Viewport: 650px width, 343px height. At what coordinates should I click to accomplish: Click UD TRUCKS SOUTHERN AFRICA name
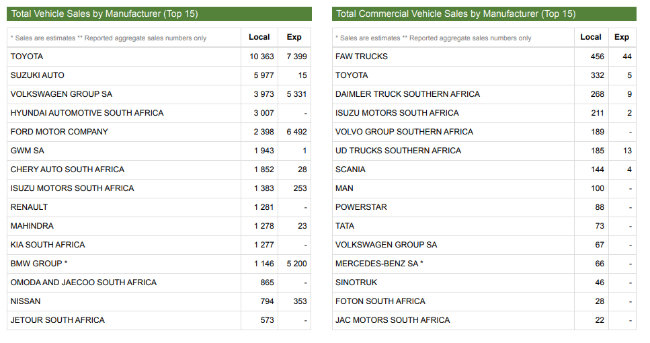pyautogui.click(x=398, y=151)
